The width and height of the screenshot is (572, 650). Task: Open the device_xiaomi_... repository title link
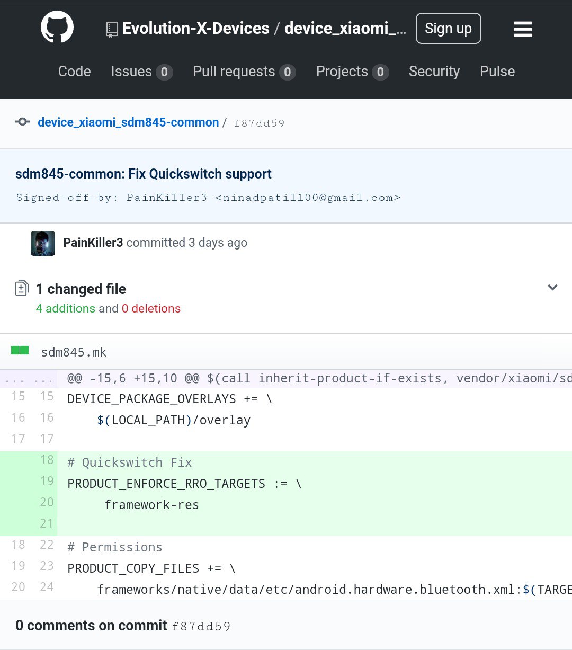coord(345,29)
